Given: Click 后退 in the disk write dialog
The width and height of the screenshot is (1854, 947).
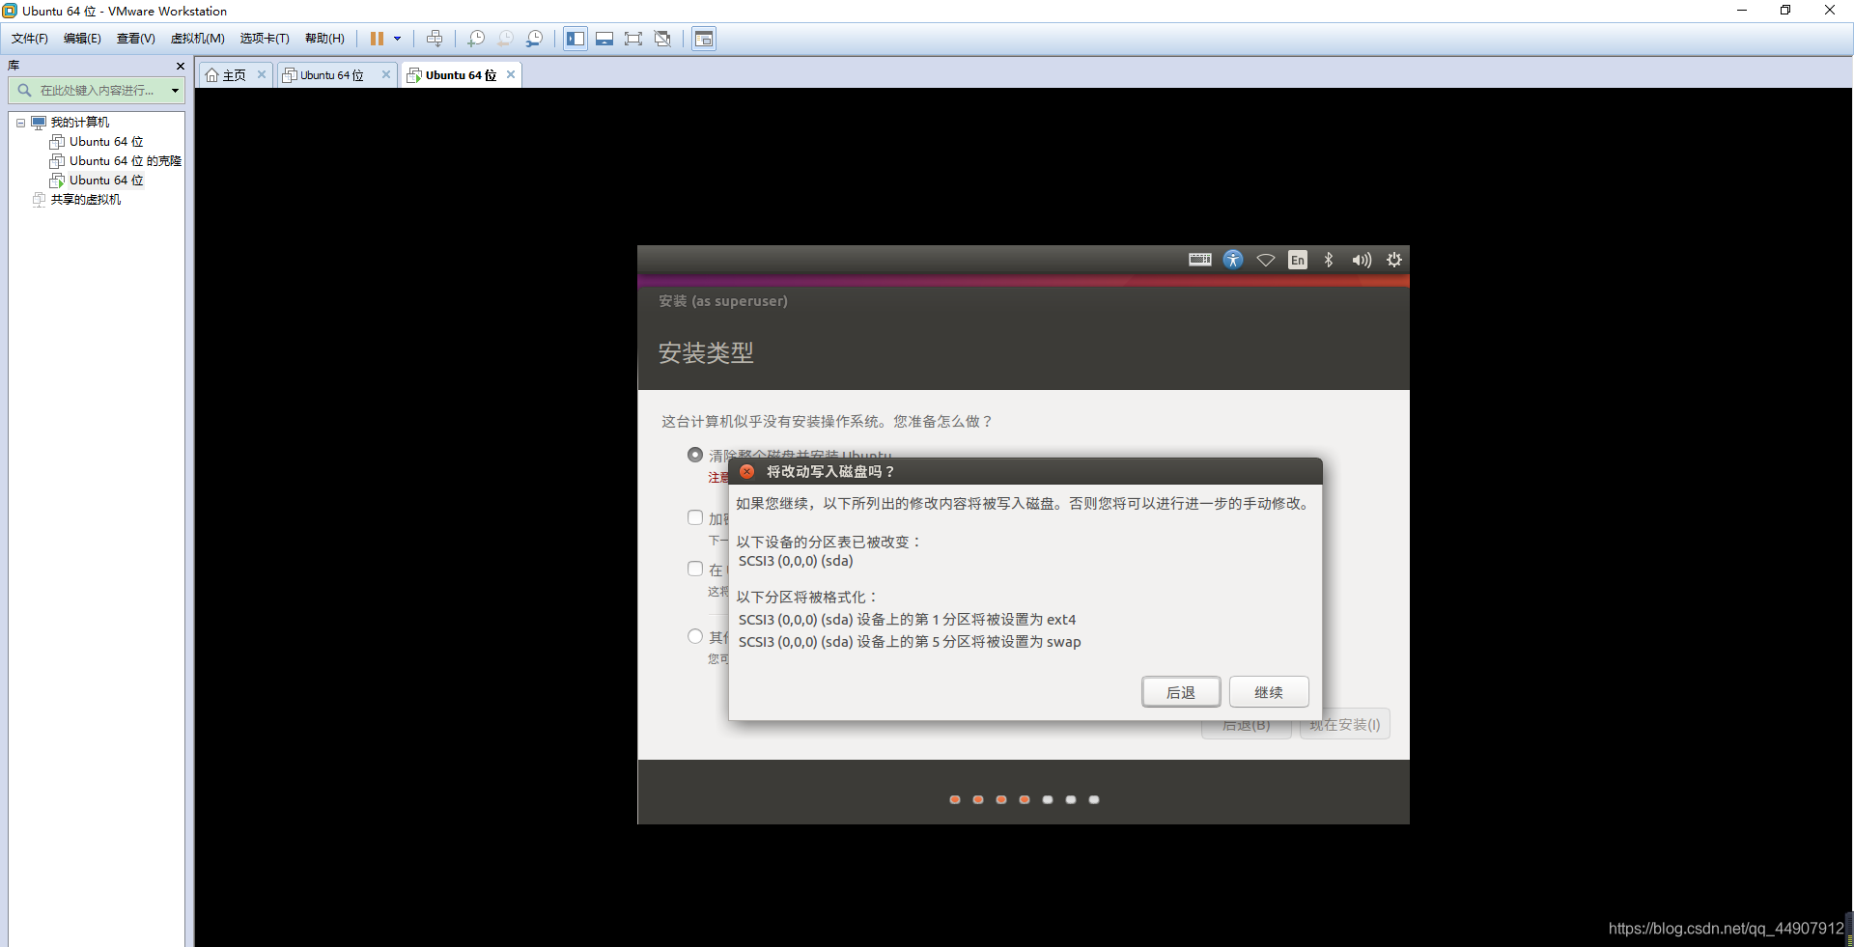Looking at the screenshot, I should pyautogui.click(x=1181, y=692).
